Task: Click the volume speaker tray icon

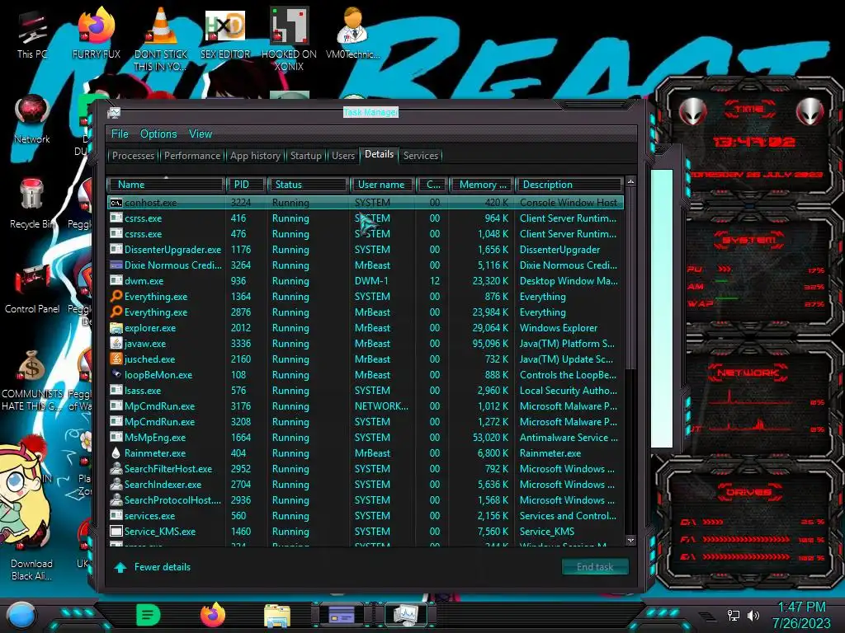Action: pos(753,615)
